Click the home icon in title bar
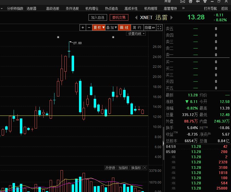 190,2
